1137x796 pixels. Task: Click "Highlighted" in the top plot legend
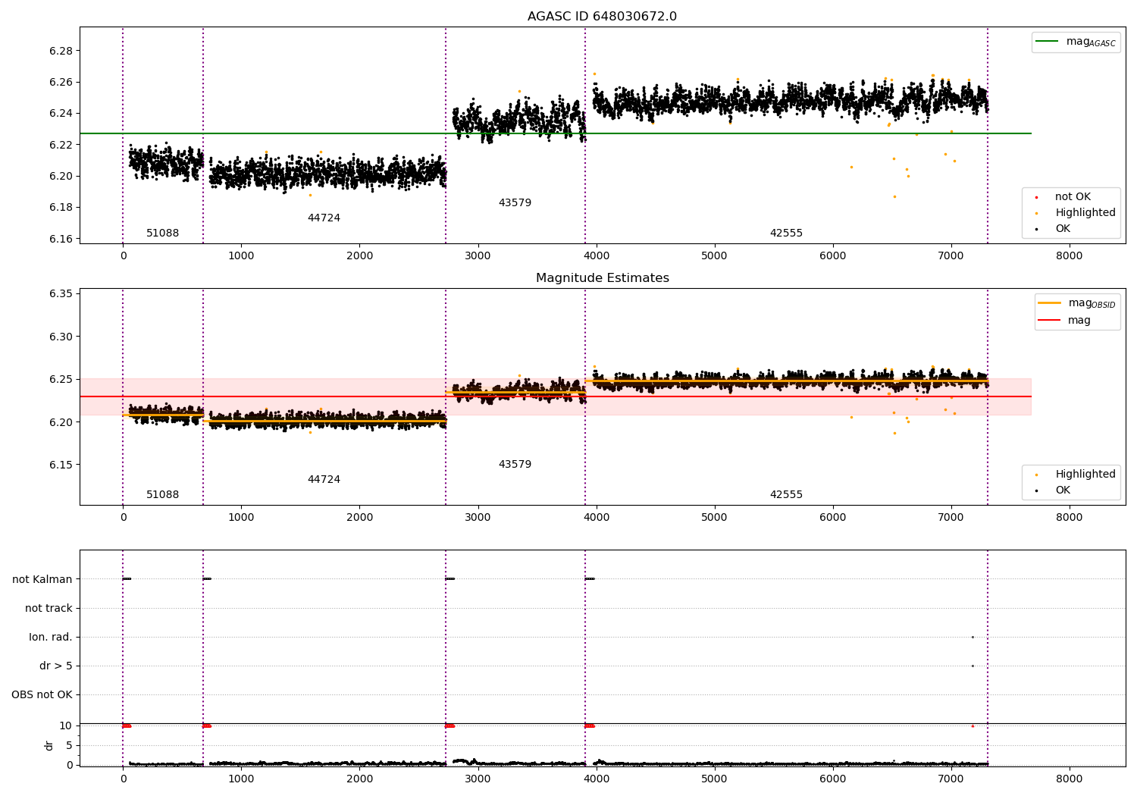coord(1085,212)
